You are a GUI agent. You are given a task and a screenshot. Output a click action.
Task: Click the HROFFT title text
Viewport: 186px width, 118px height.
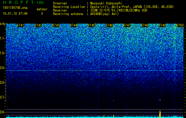point(18,2)
